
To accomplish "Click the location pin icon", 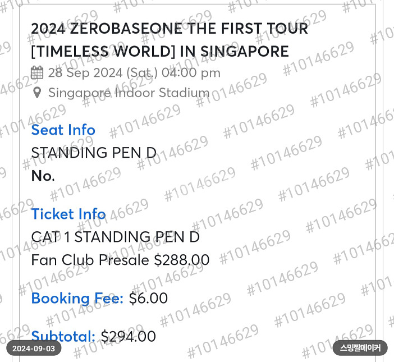I will [x=37, y=93].
